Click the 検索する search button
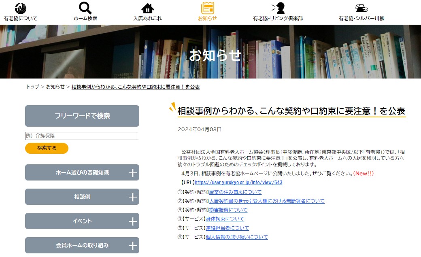 47,148
